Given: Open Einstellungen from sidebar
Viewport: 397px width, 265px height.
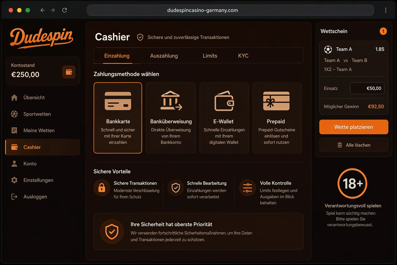Looking at the screenshot, I should [43, 180].
